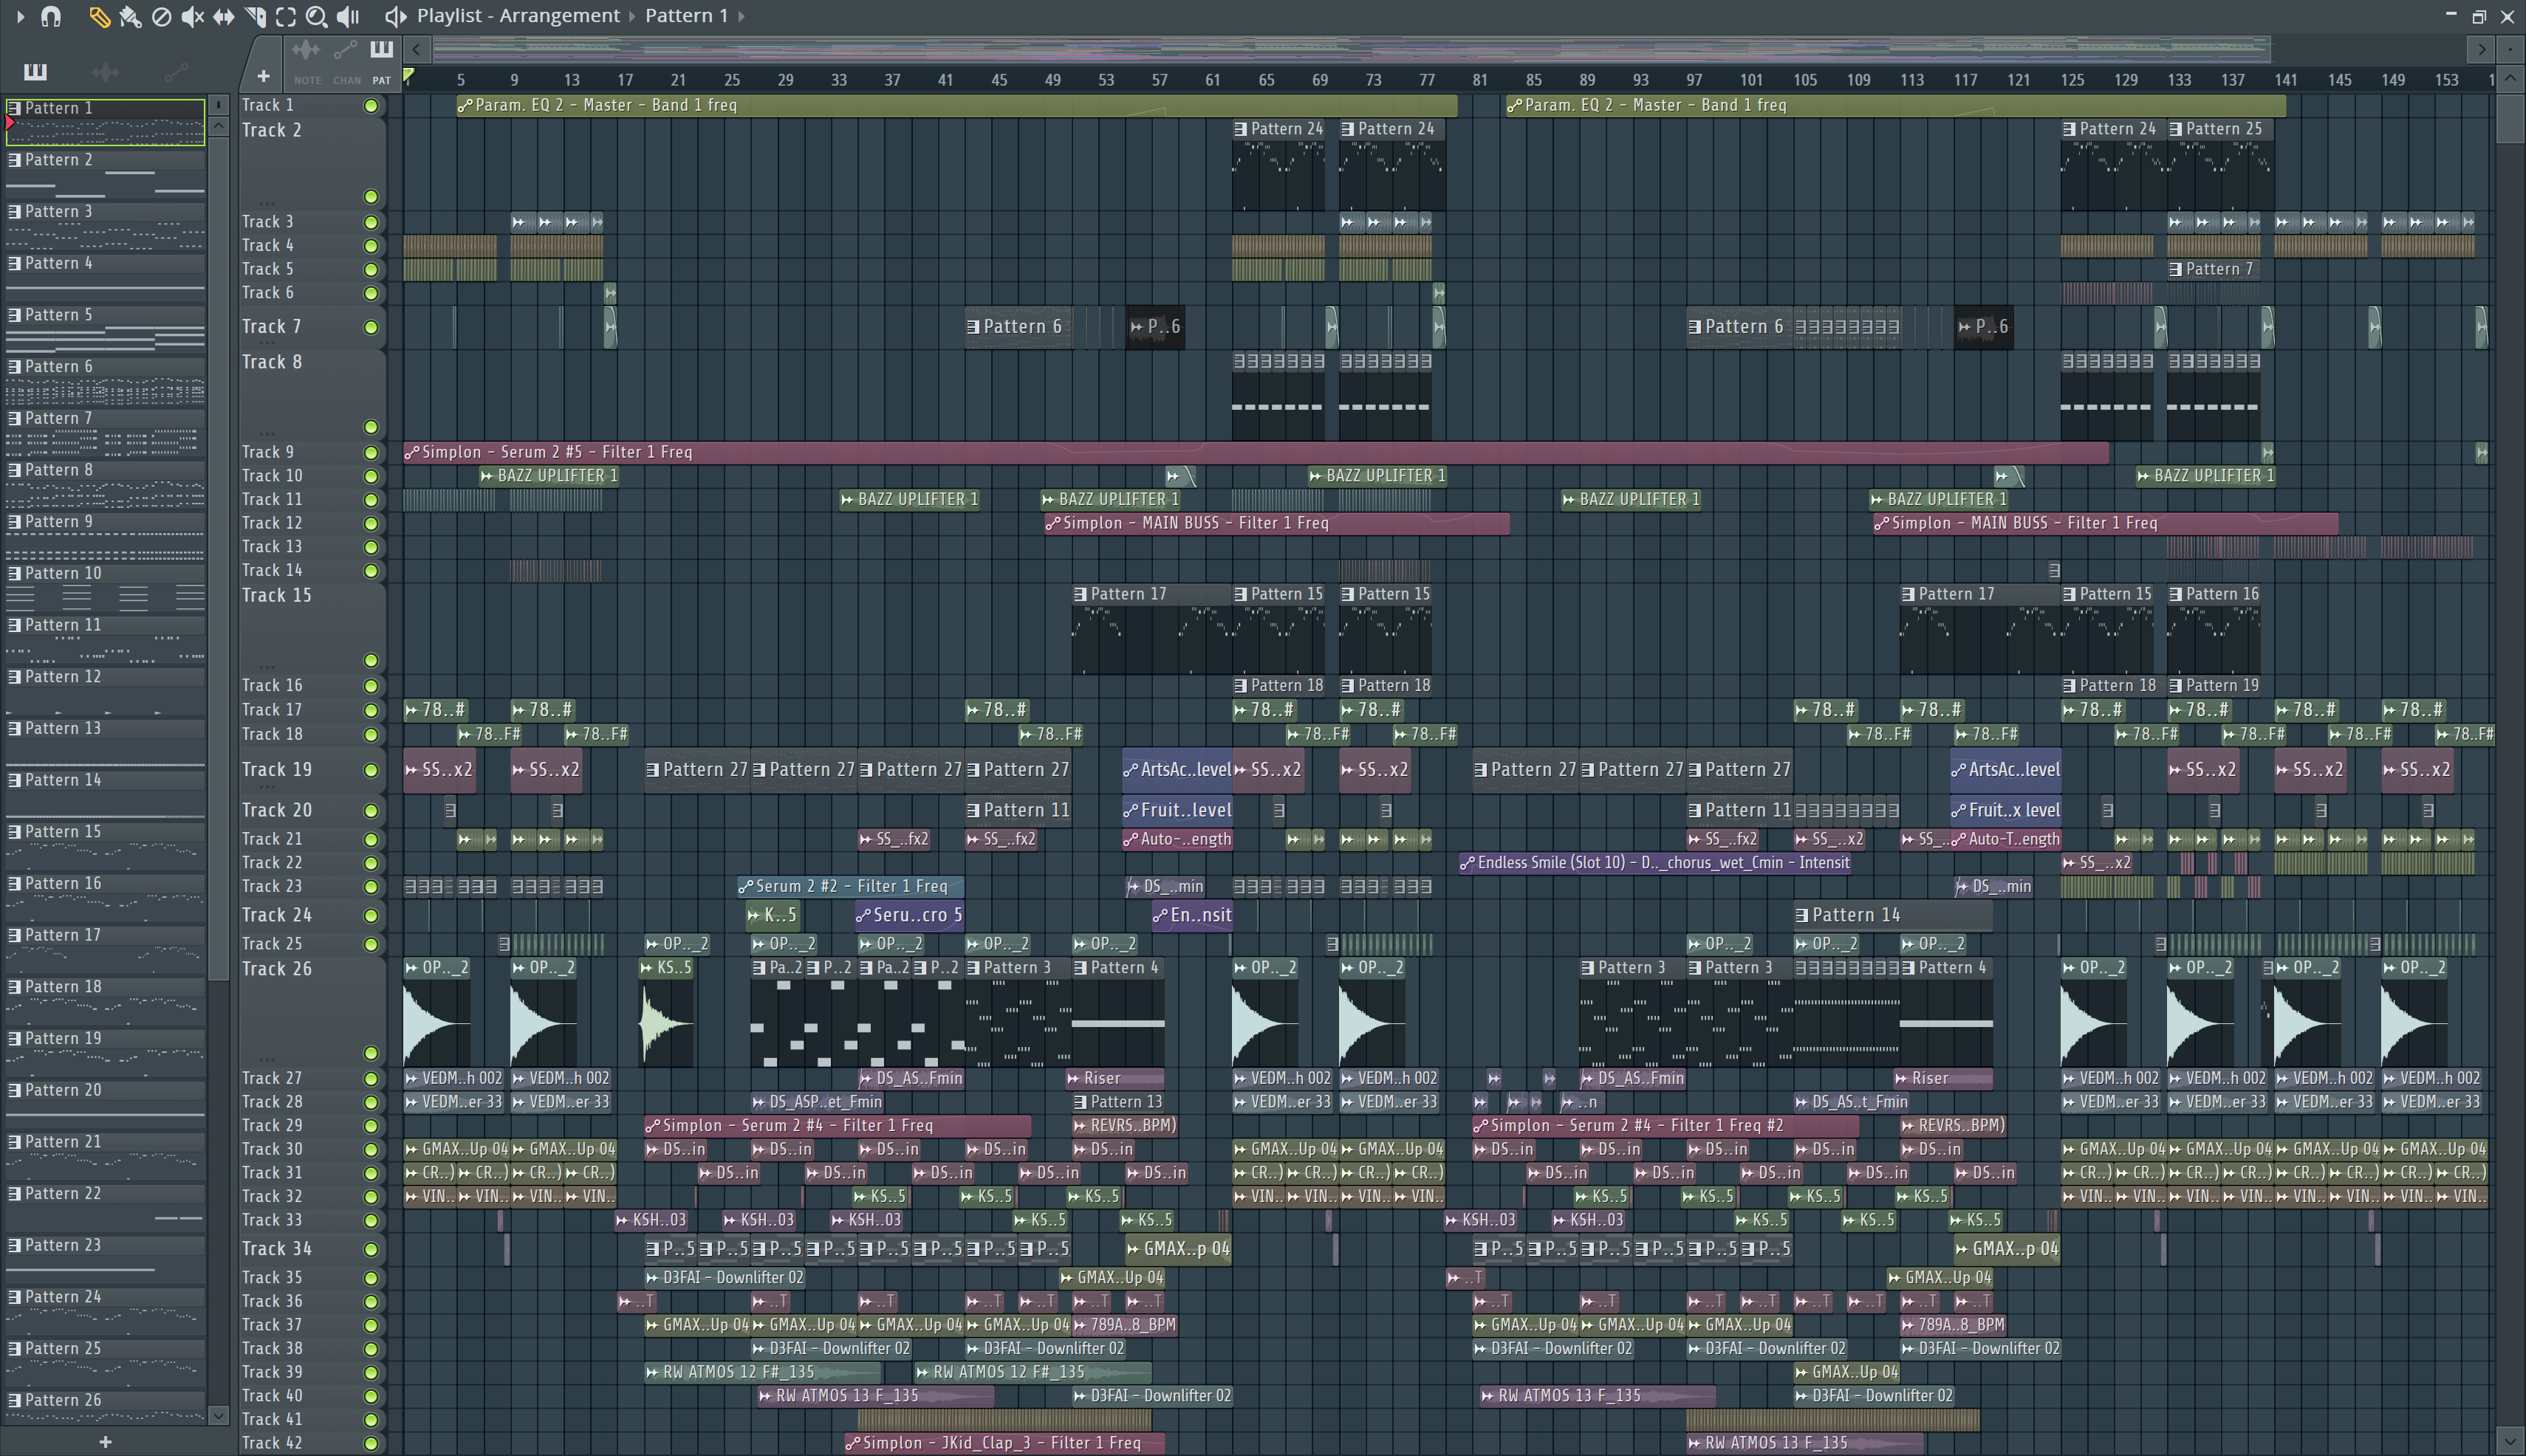Select the Mute tool
The height and width of the screenshot is (1456, 2526).
click(x=192, y=16)
